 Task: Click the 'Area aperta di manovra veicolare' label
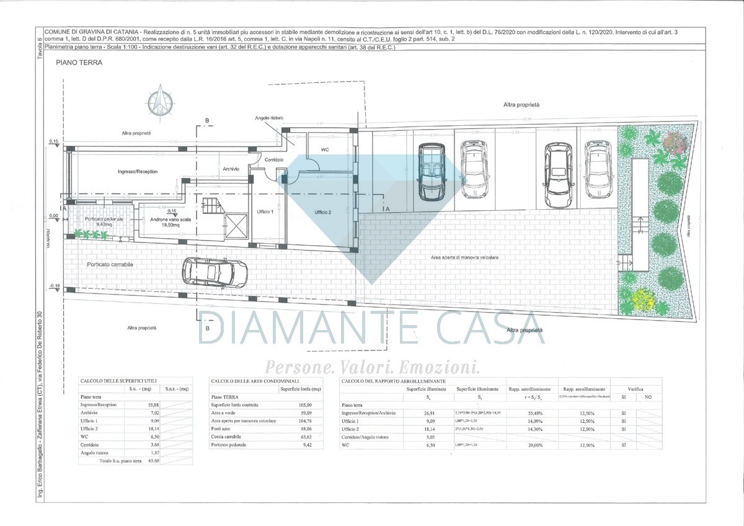point(464,257)
